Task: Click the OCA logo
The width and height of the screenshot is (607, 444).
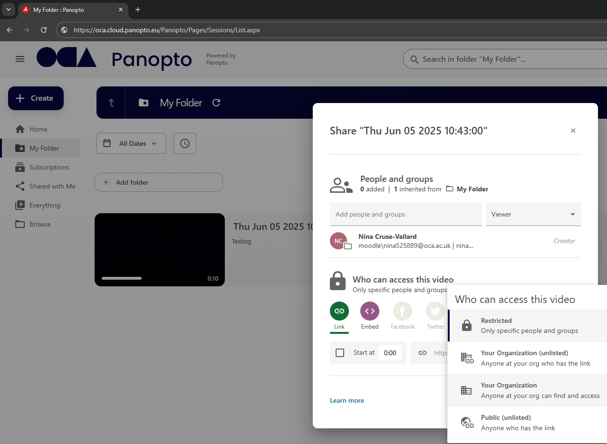Action: coord(67,57)
